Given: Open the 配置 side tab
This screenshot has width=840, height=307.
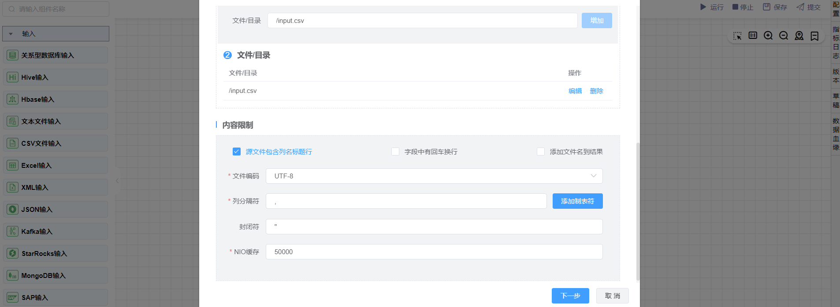Looking at the screenshot, I should tap(836, 9).
